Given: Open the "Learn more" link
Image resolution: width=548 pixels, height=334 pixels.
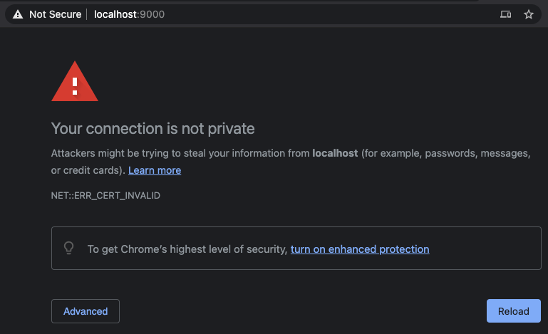Looking at the screenshot, I should click(x=155, y=170).
